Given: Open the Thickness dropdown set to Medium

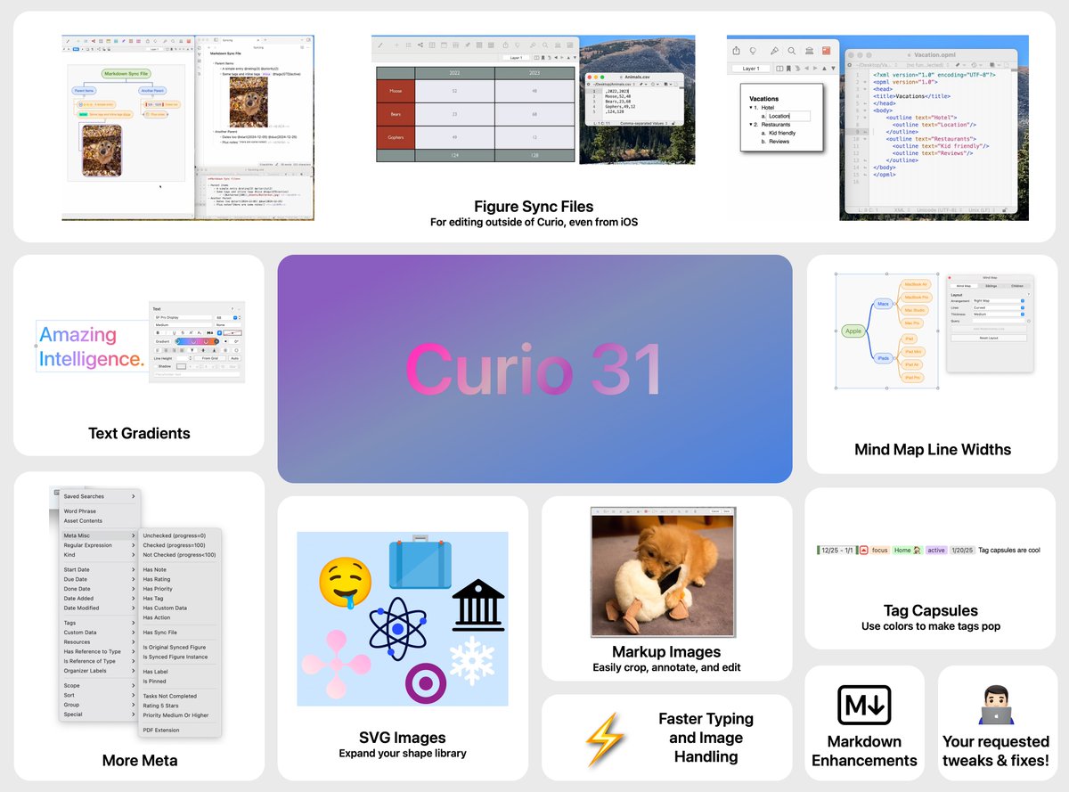Looking at the screenshot, I should [x=999, y=314].
